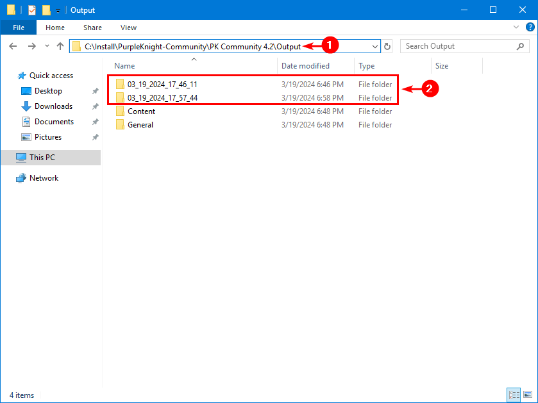538x403 pixels.
Task: Refresh the Output folder view
Action: coord(387,46)
